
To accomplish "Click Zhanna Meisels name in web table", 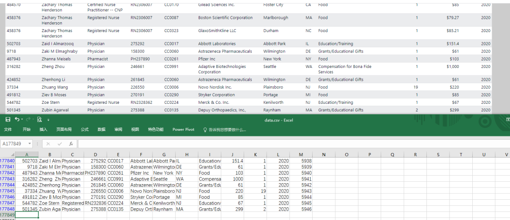I will click(56, 59).
